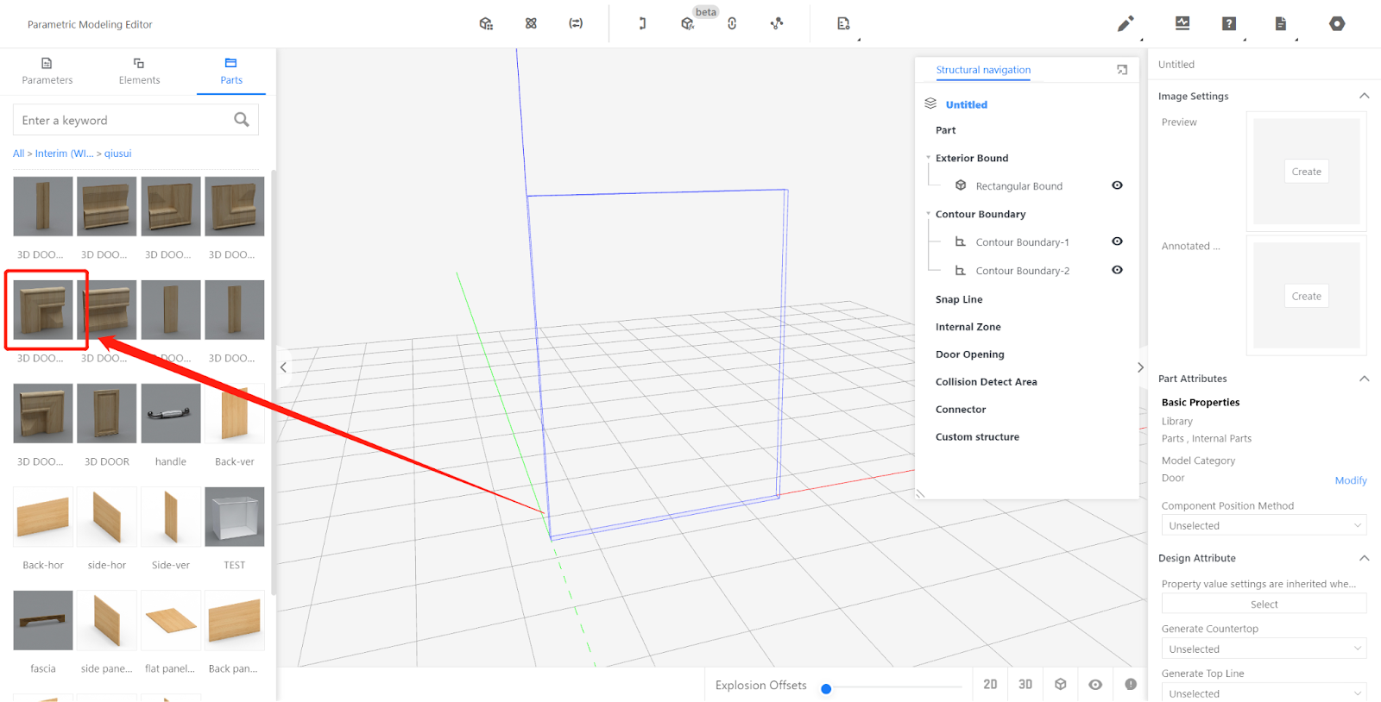This screenshot has width=1381, height=702.
Task: Collapse the Image Settings section
Action: tap(1364, 96)
